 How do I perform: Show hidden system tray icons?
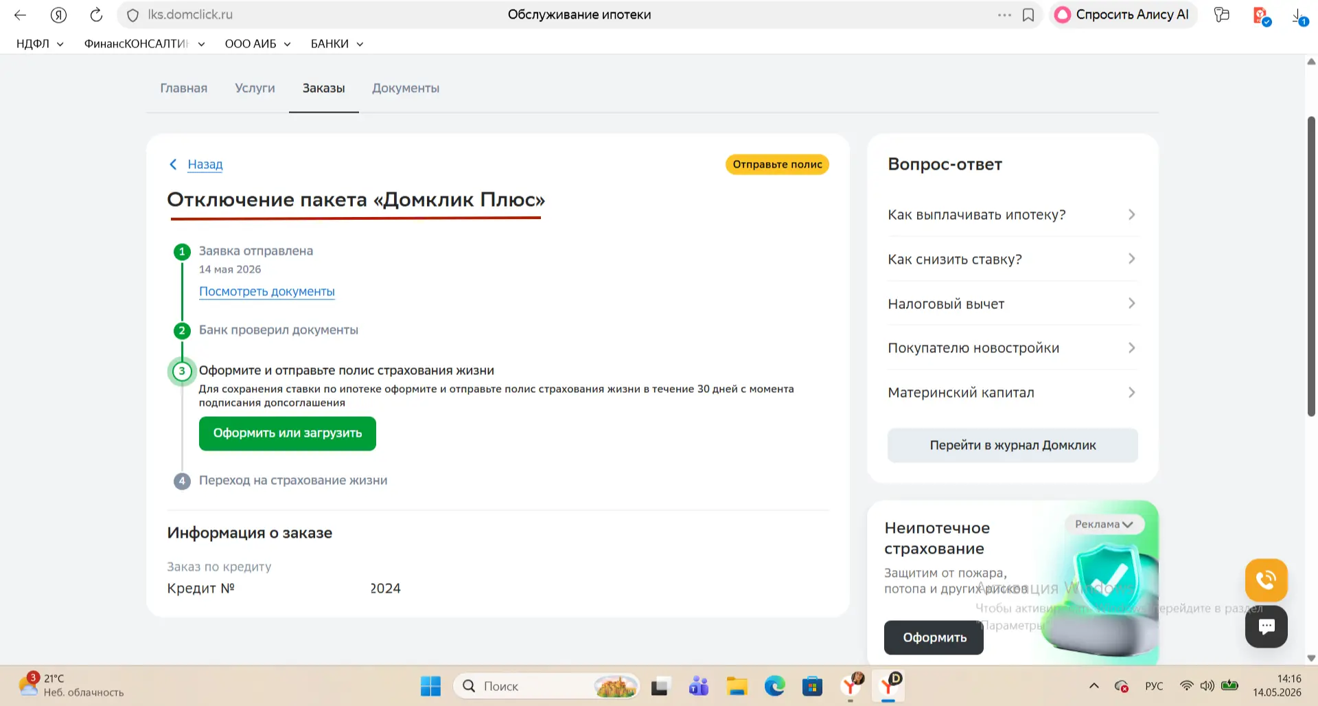[1094, 686]
